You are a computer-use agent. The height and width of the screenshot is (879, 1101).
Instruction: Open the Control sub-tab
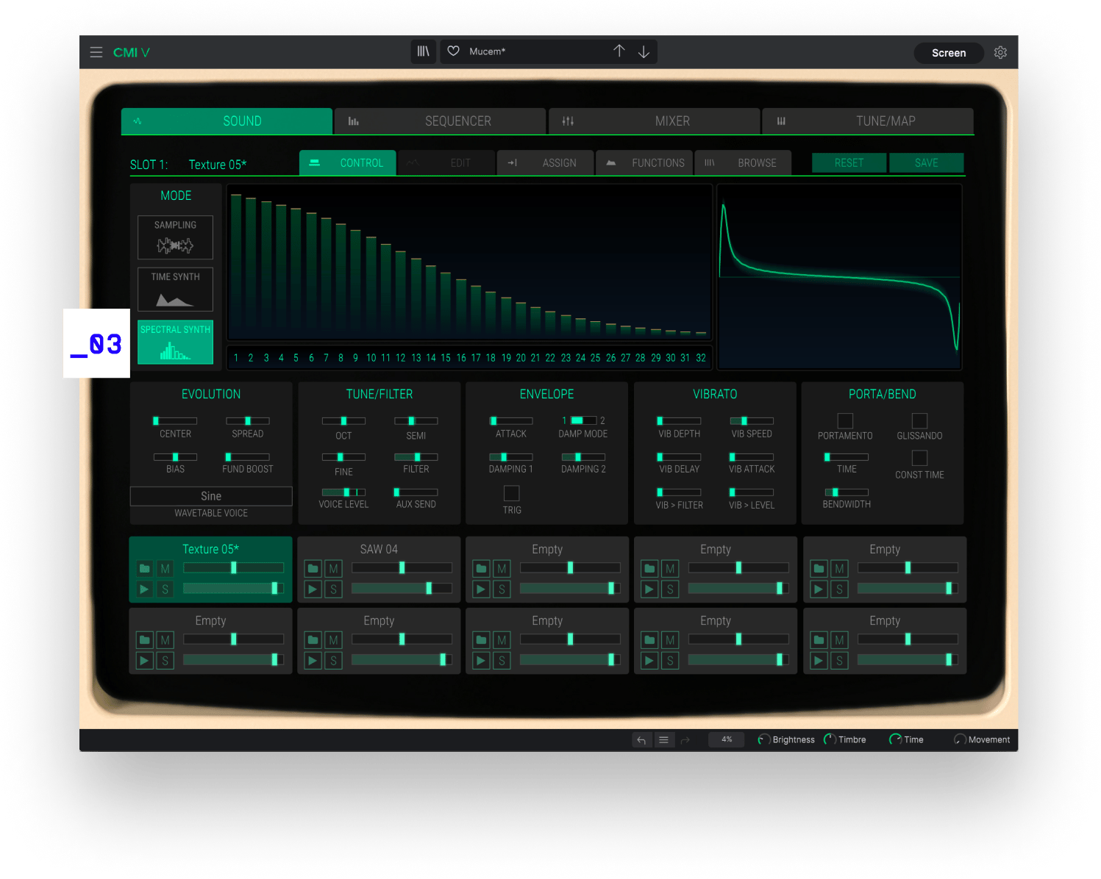coord(348,162)
